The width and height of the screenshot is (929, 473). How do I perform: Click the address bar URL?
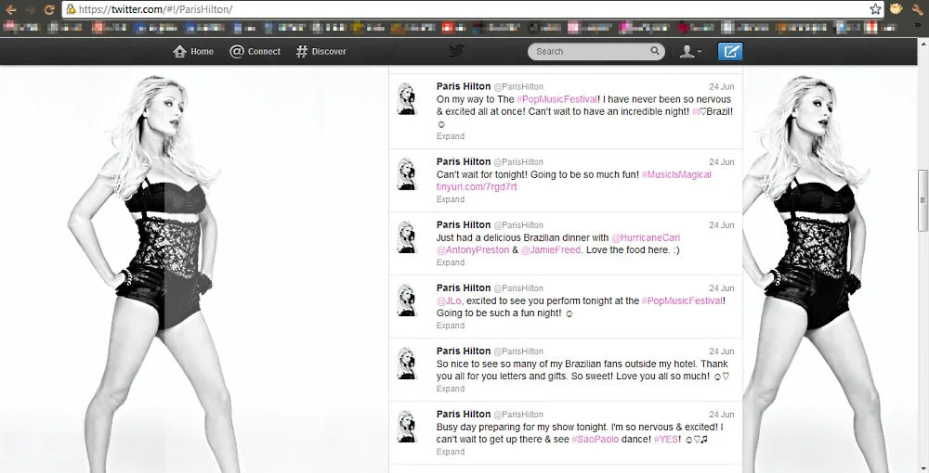155,9
